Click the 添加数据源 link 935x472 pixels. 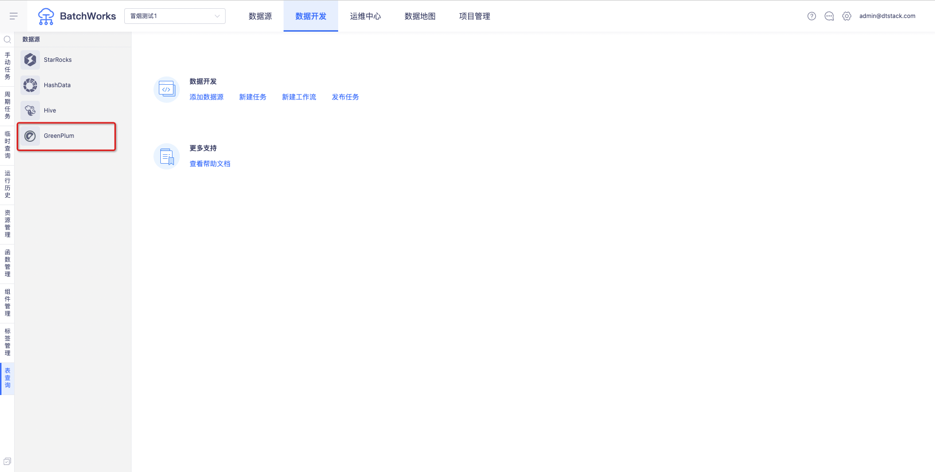coord(207,97)
